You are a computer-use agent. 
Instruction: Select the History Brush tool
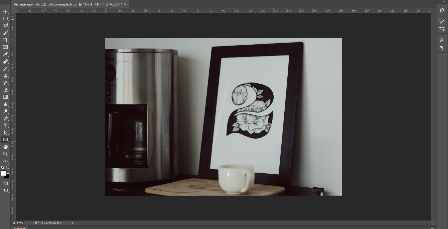pyautogui.click(x=5, y=83)
